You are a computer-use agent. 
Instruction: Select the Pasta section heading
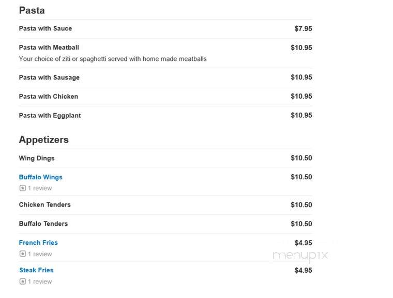click(x=32, y=10)
